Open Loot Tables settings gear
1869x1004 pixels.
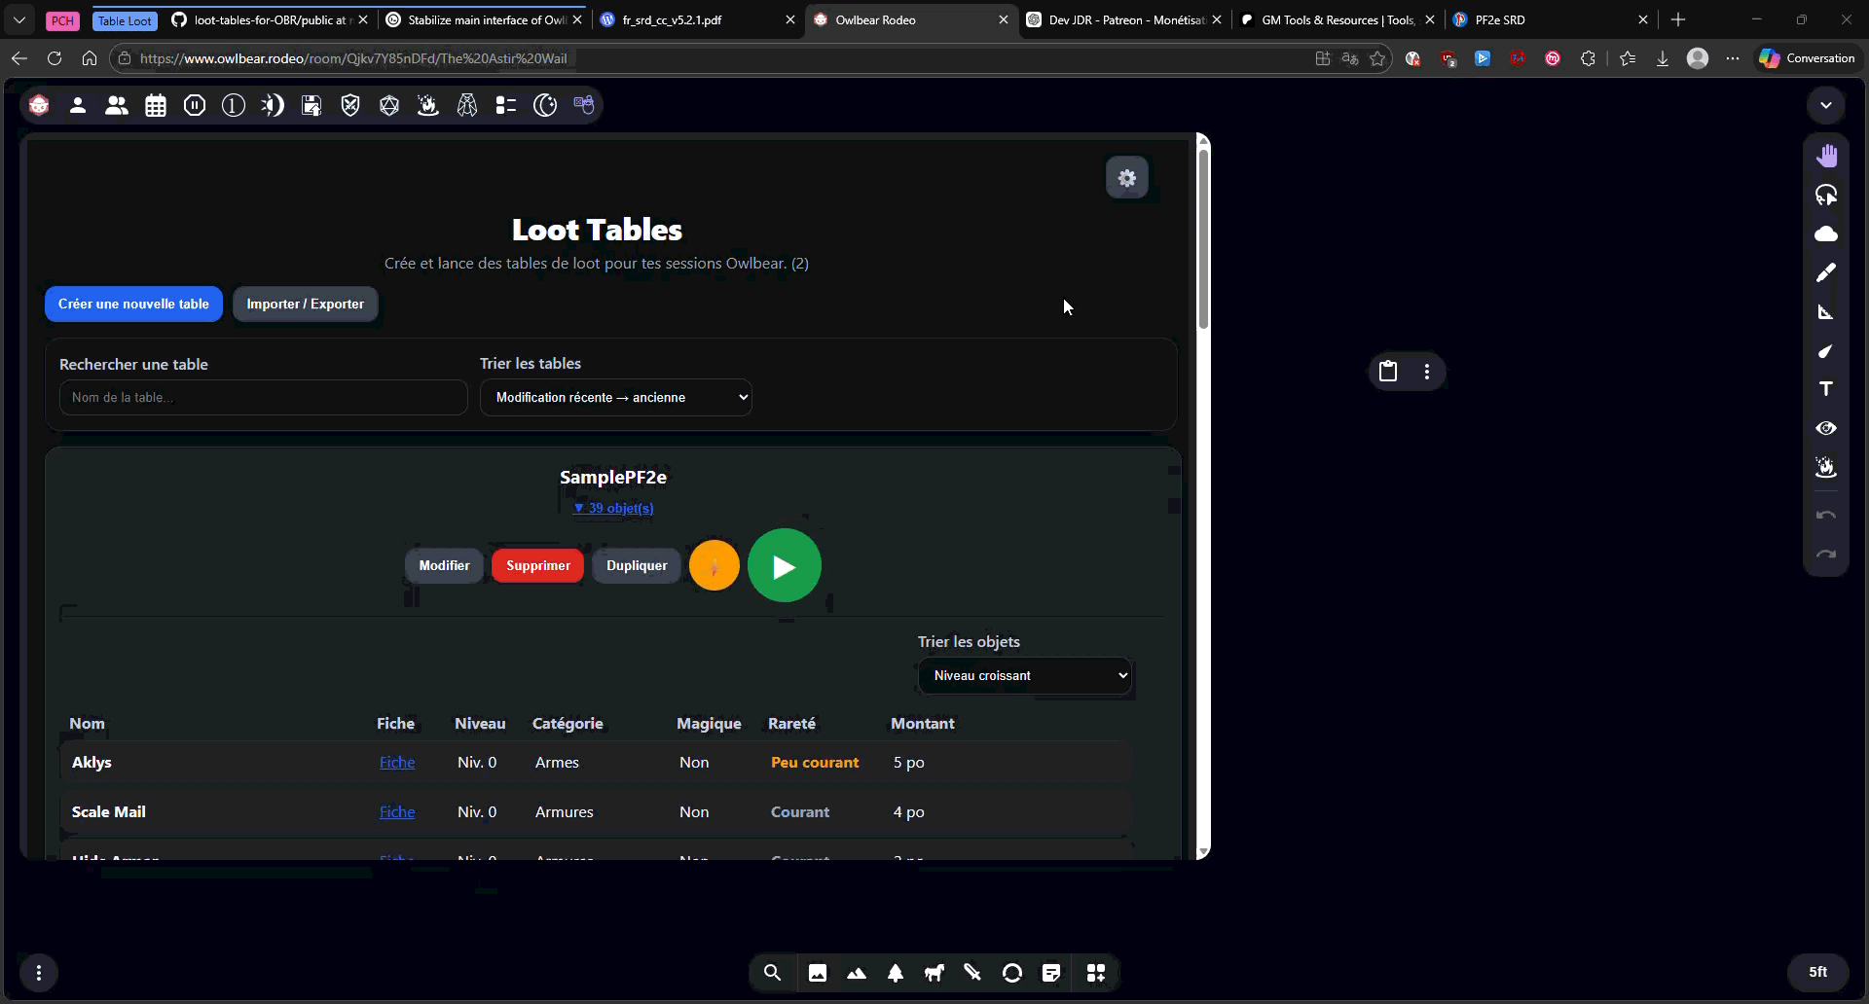(x=1127, y=178)
